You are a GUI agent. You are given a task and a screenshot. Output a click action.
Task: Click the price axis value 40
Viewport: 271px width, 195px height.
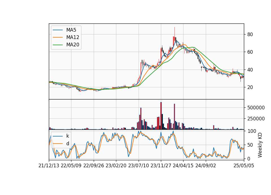250,70
